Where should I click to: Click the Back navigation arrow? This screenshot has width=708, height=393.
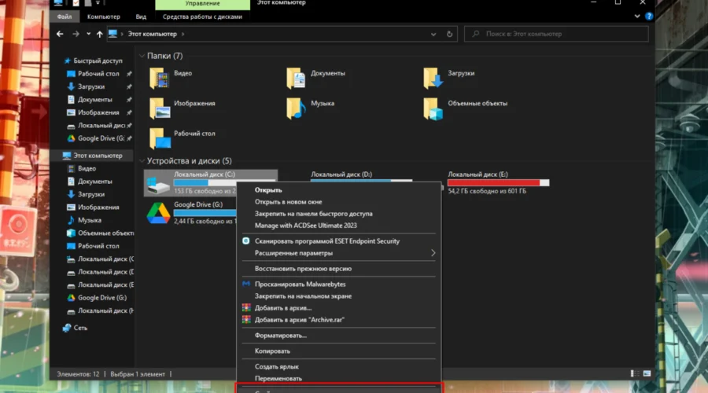coord(60,34)
